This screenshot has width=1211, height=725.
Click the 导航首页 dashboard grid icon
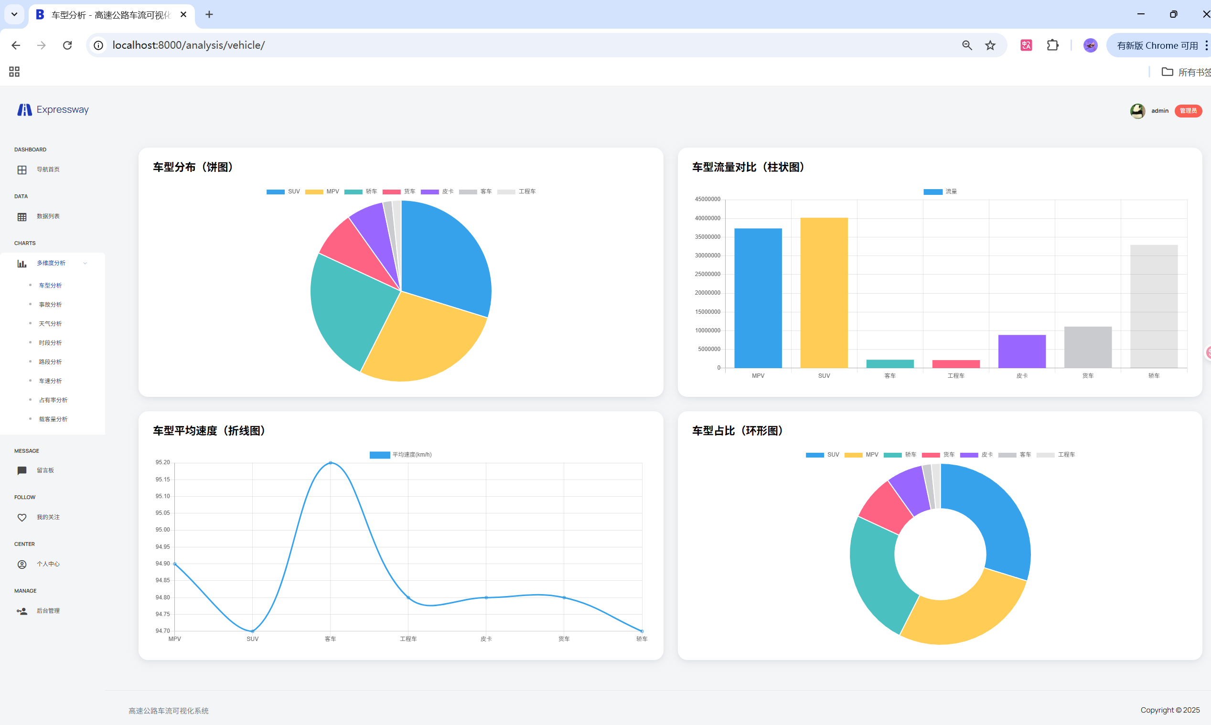point(22,170)
